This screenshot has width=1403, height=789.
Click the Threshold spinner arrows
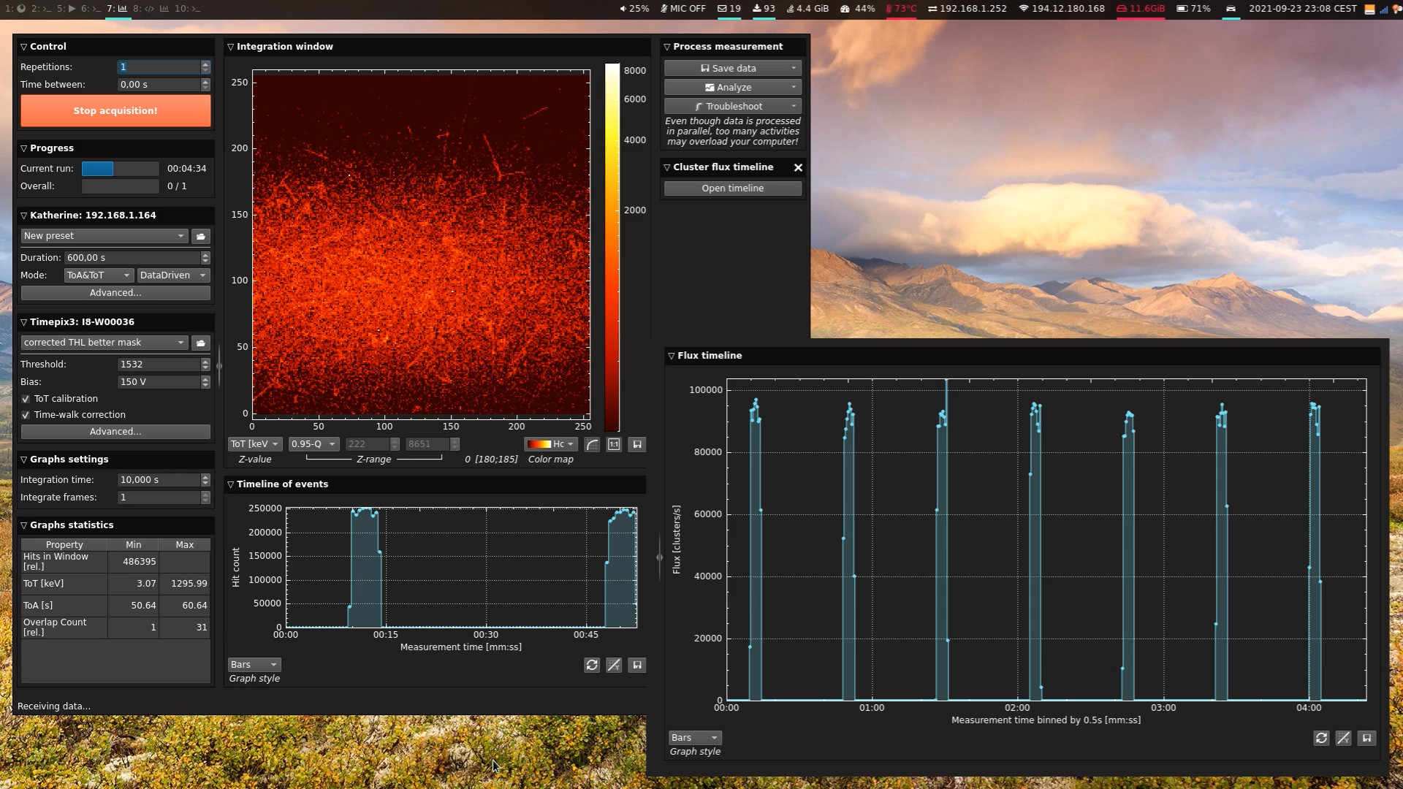coord(205,365)
